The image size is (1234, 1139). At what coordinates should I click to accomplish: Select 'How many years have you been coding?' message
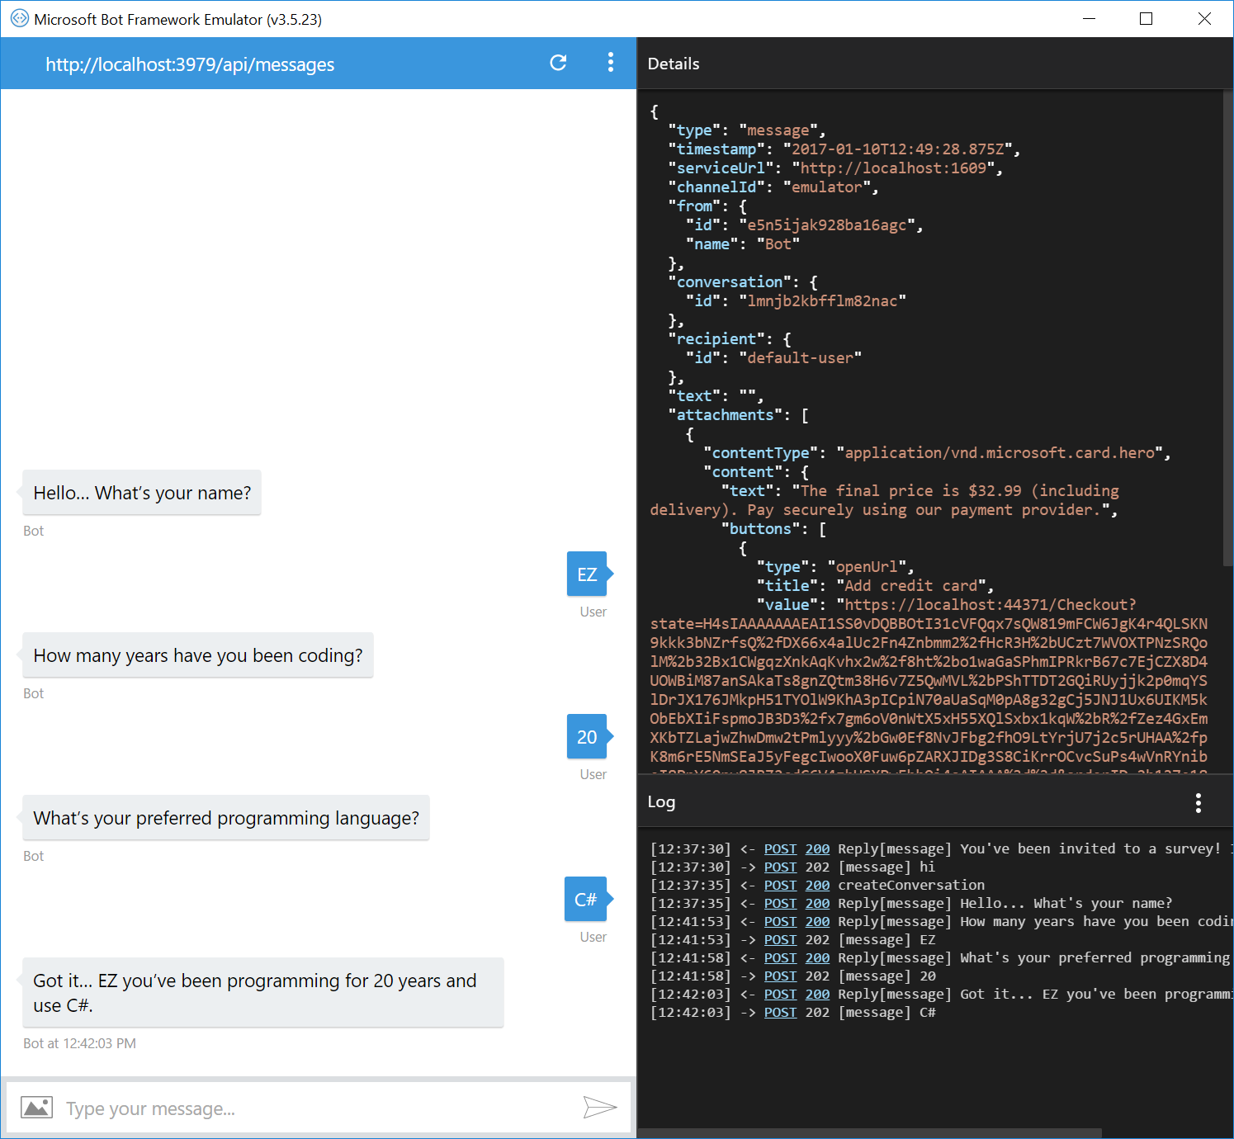(x=198, y=655)
